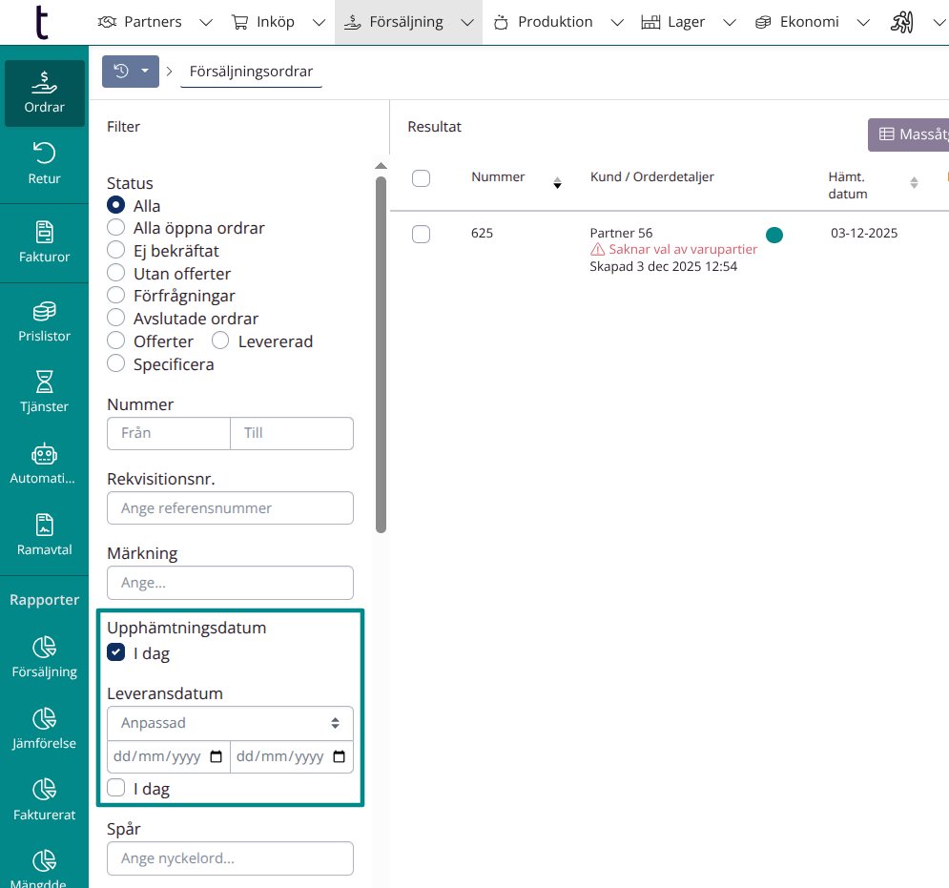949x888 pixels.
Task: Tick the checkbox for order 625
Action: 421,234
